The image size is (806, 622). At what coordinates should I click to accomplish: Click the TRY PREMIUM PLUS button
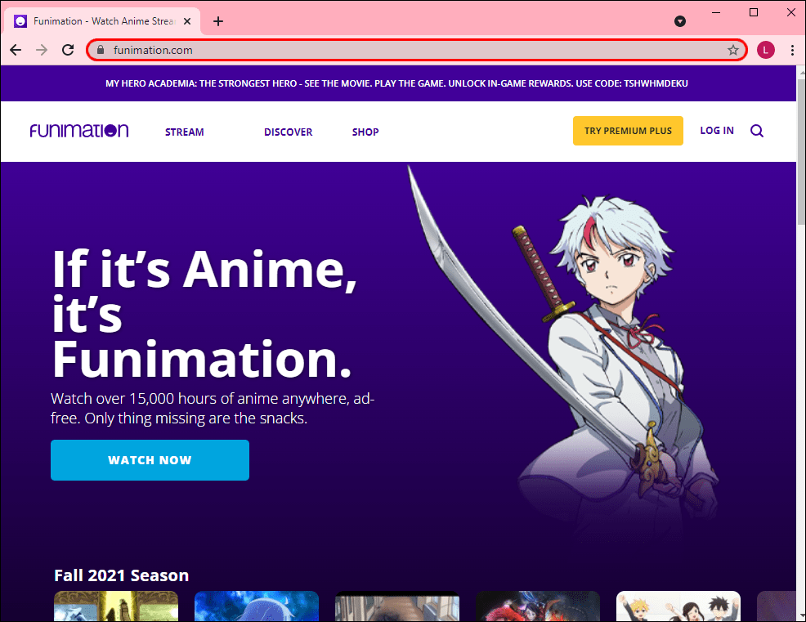pyautogui.click(x=628, y=131)
